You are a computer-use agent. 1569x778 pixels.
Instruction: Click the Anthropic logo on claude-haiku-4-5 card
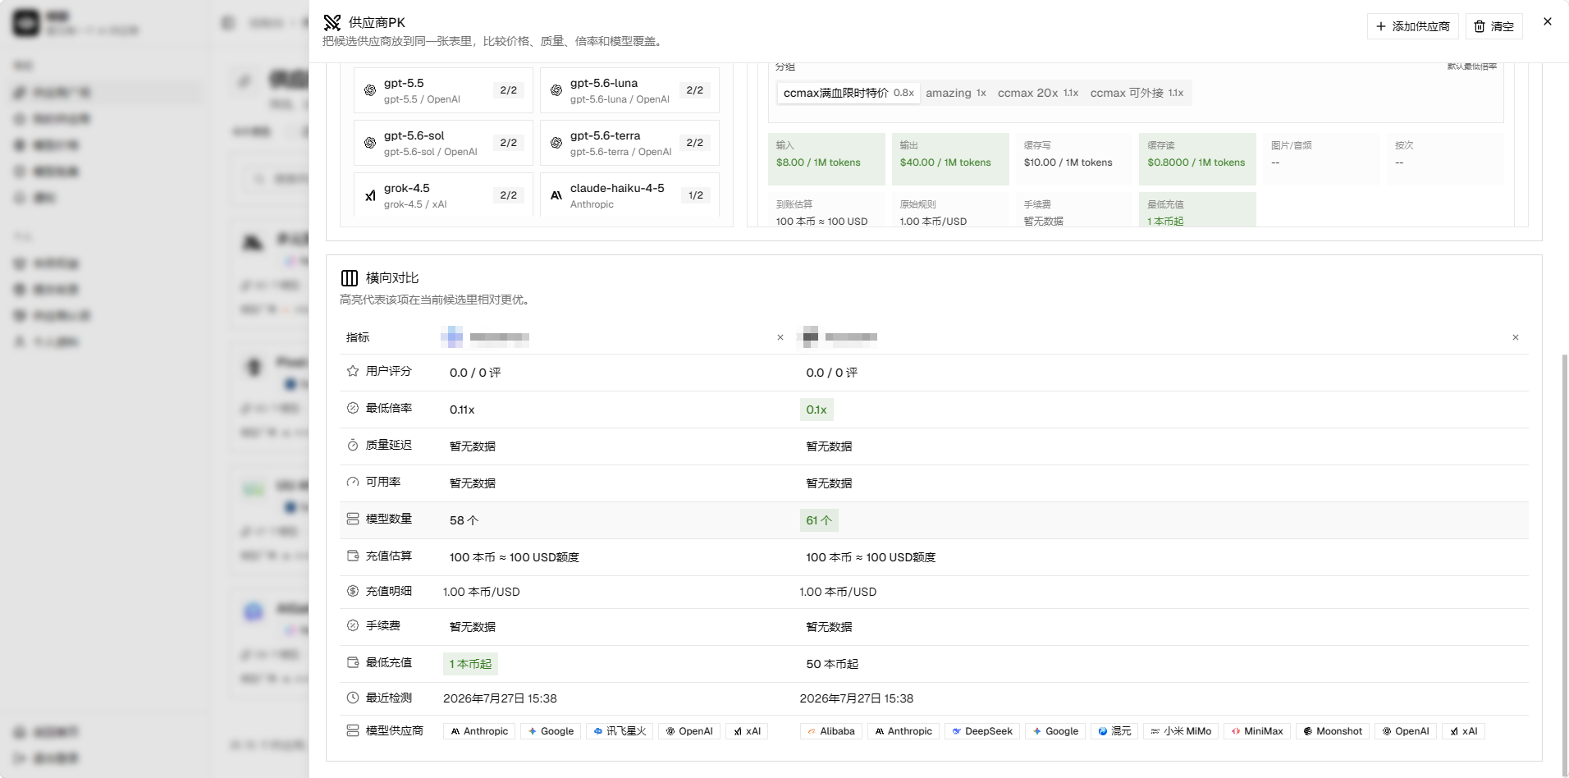tap(556, 195)
